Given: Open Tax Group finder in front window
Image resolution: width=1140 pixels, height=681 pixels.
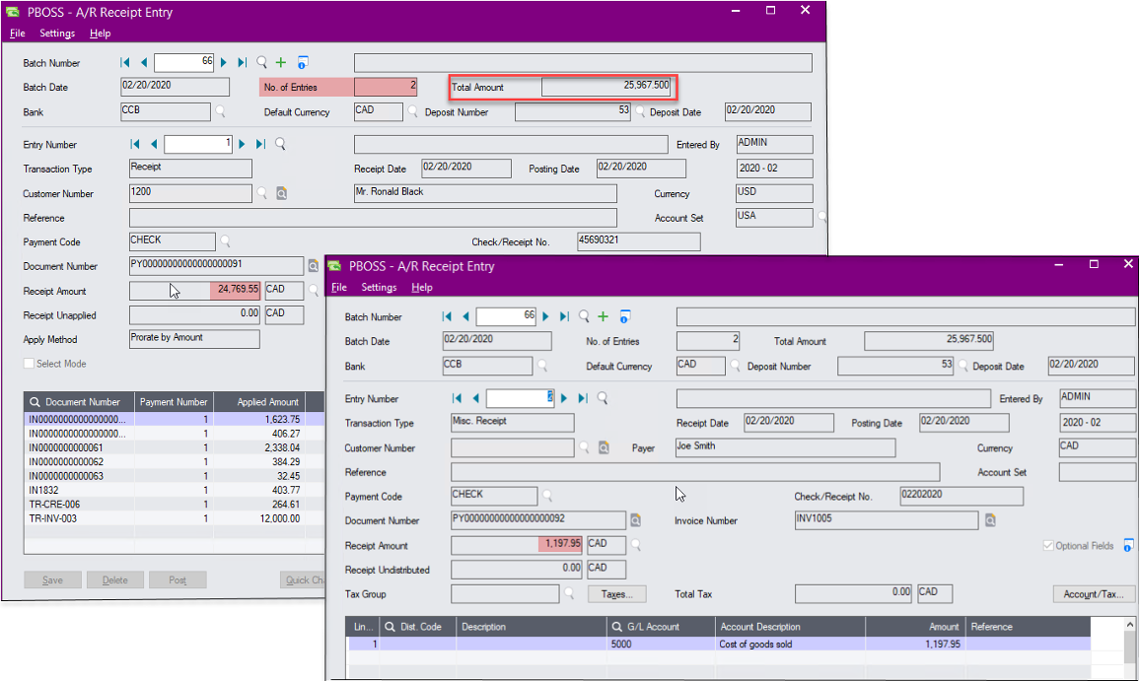Looking at the screenshot, I should [x=569, y=594].
